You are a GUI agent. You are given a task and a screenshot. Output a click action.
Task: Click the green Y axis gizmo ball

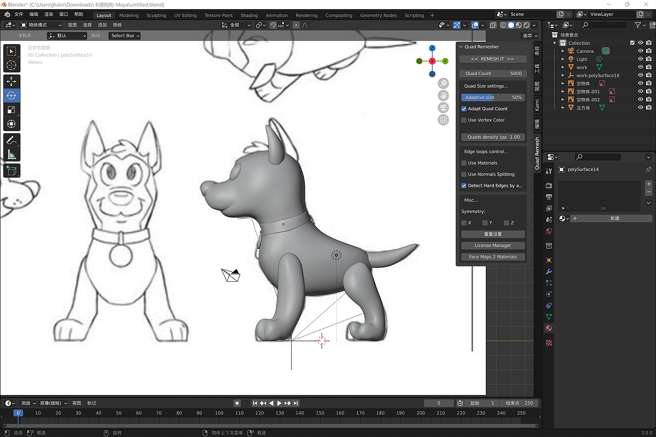(445, 61)
